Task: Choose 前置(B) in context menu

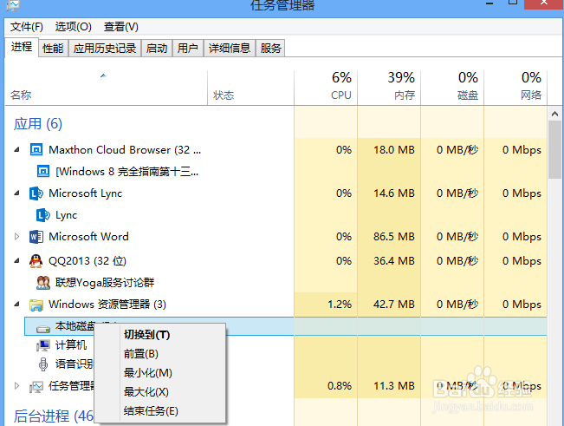Action: (141, 354)
